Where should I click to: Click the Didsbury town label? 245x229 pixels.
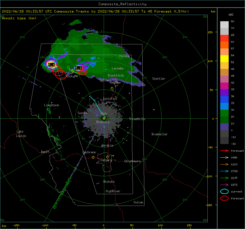[x=103, y=122]
